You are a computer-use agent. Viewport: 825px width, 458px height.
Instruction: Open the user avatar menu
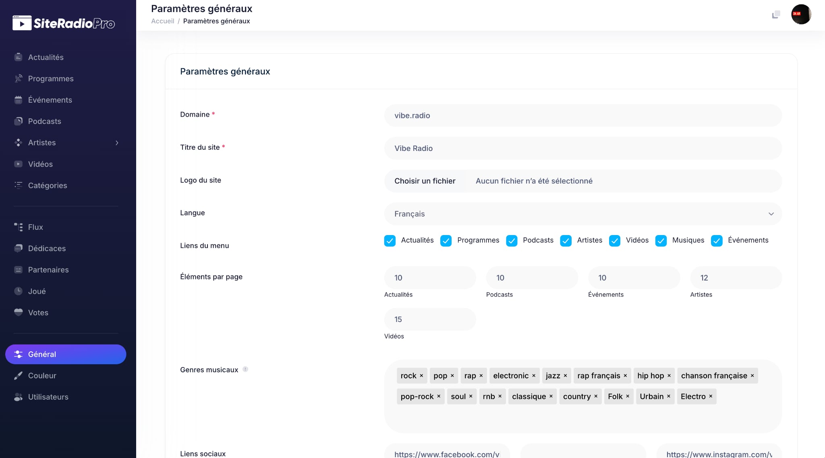[x=801, y=14]
